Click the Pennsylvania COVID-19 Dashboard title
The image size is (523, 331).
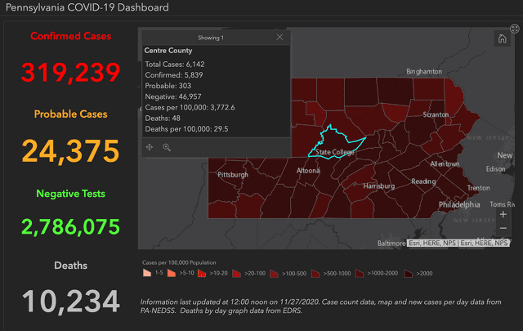coord(87,7)
